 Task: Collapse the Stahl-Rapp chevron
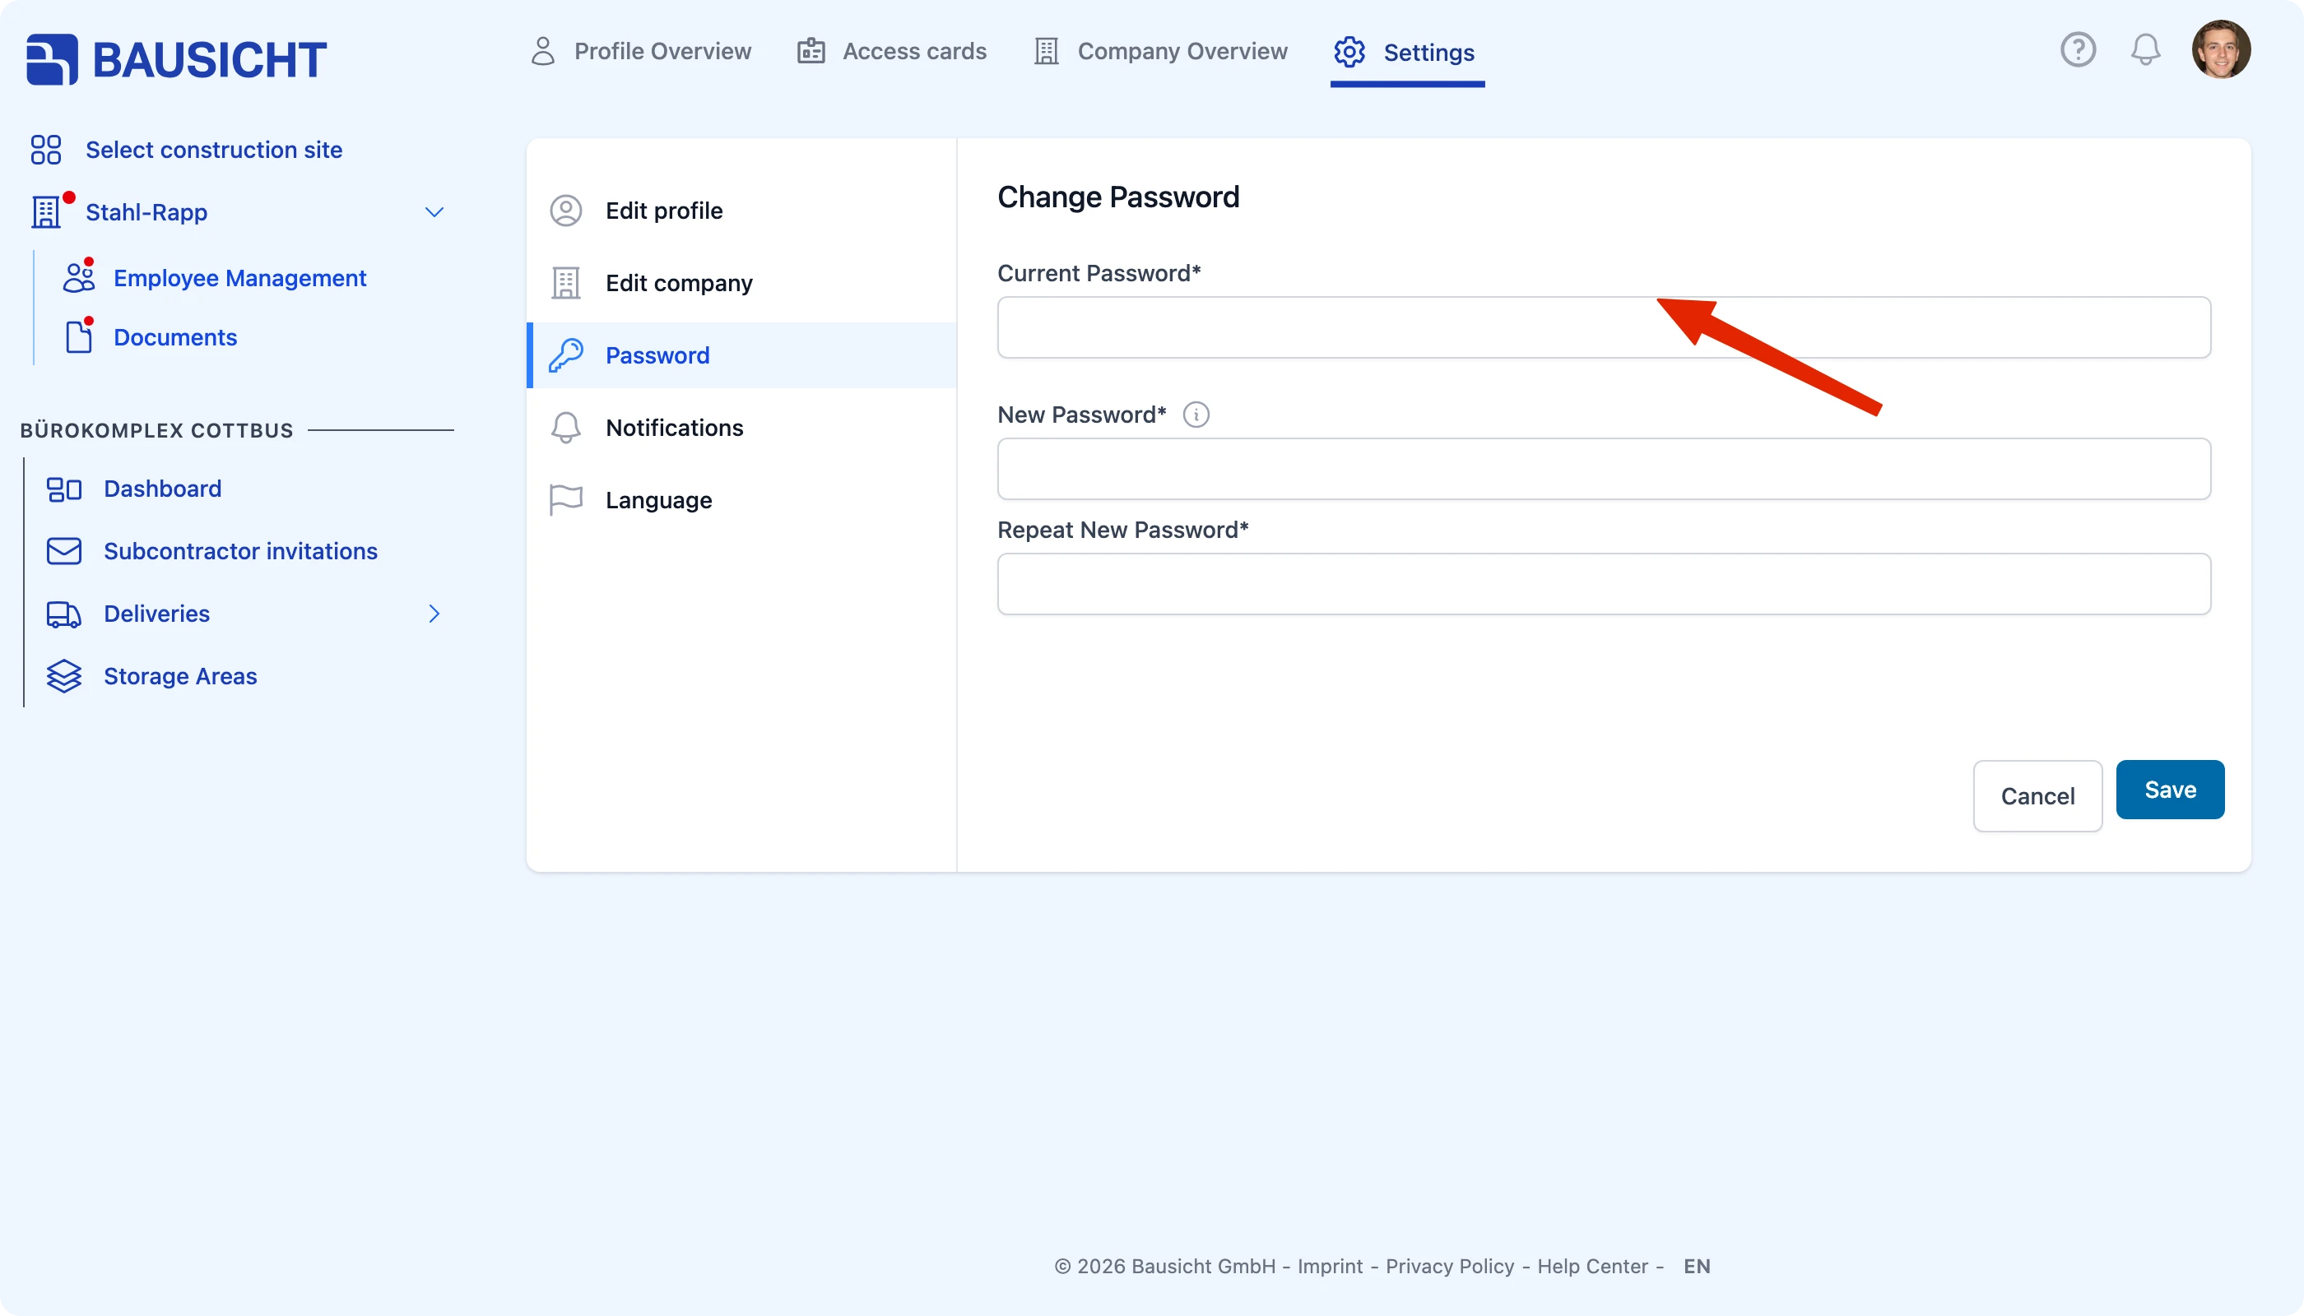[434, 212]
